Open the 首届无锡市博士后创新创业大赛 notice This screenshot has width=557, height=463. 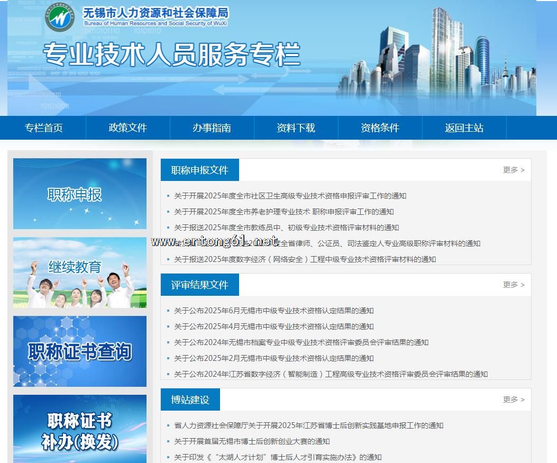(x=252, y=441)
